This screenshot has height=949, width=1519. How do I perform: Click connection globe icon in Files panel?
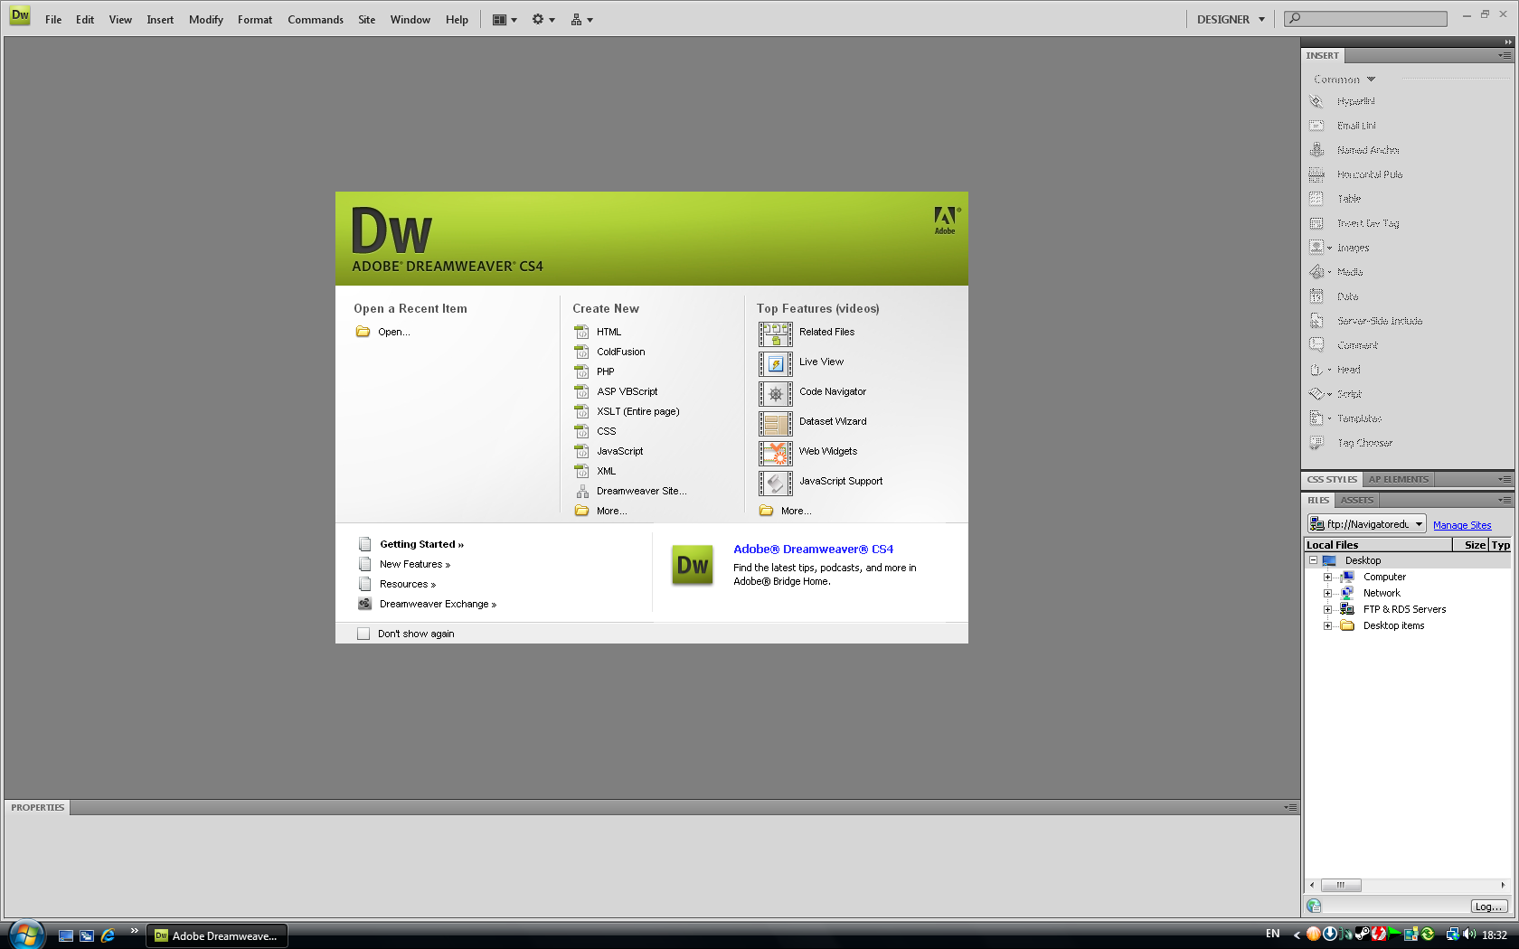[1314, 906]
